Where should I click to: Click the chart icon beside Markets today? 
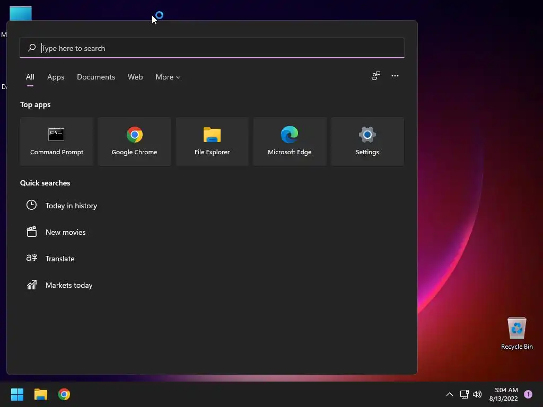click(x=31, y=285)
